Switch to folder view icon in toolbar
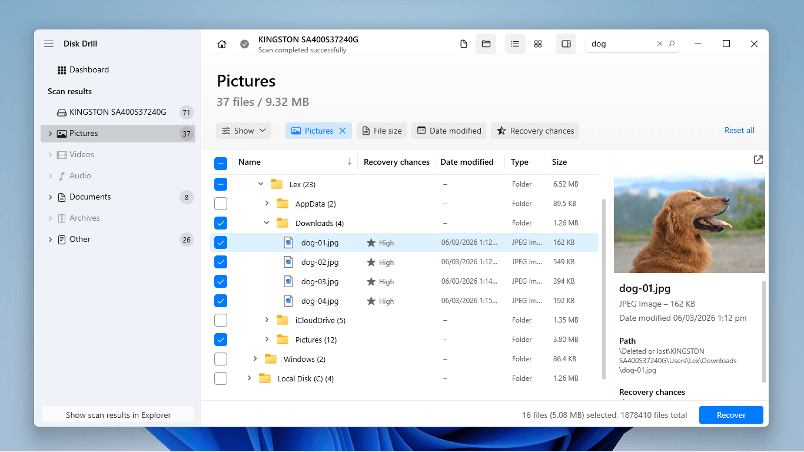 486,44
